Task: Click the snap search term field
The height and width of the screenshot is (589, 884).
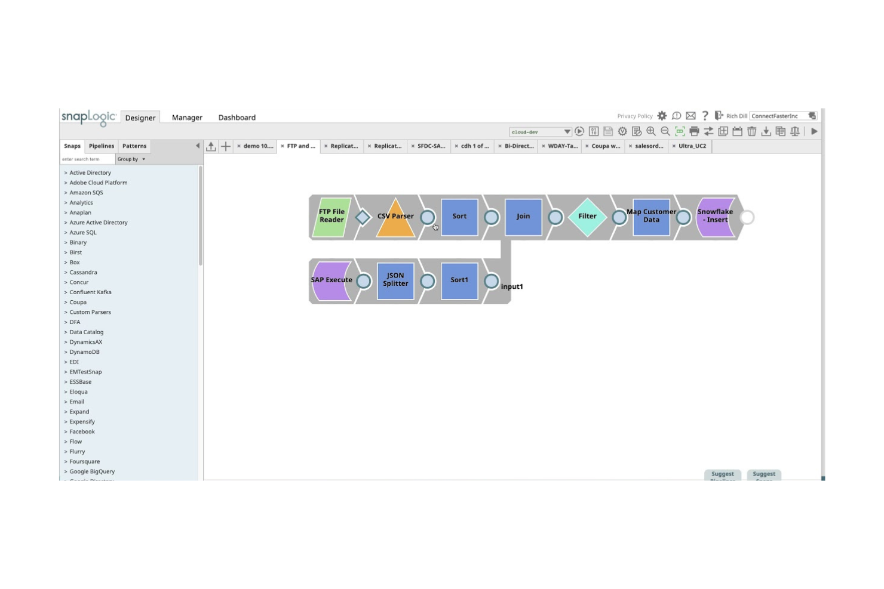Action: [x=88, y=159]
